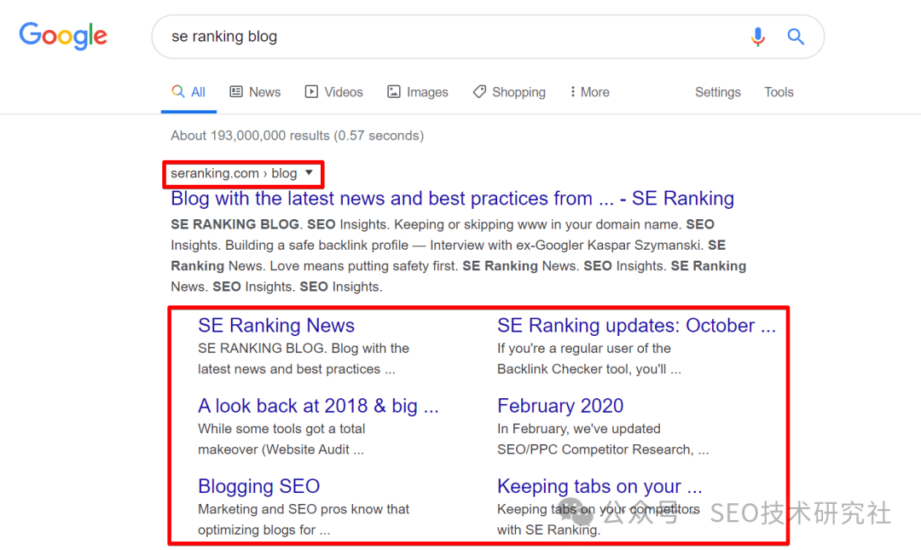
Task: Open 'SE Ranking updates: October' sitelink
Action: 636,326
